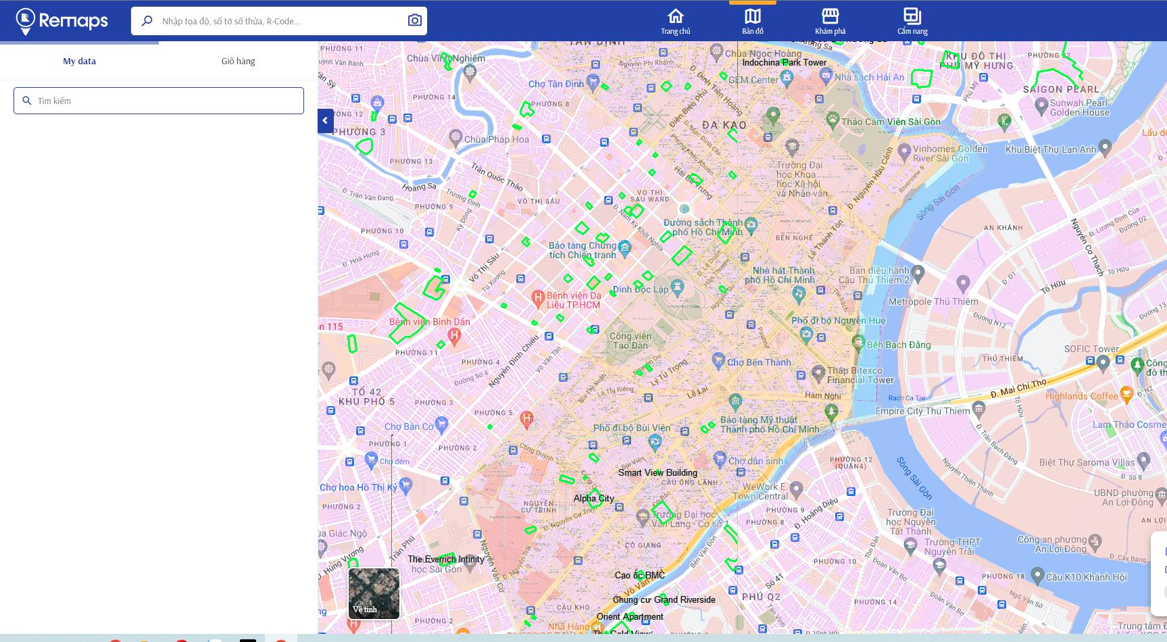The width and height of the screenshot is (1167, 642).
Task: Click Alpha City label
Action: coord(594,498)
